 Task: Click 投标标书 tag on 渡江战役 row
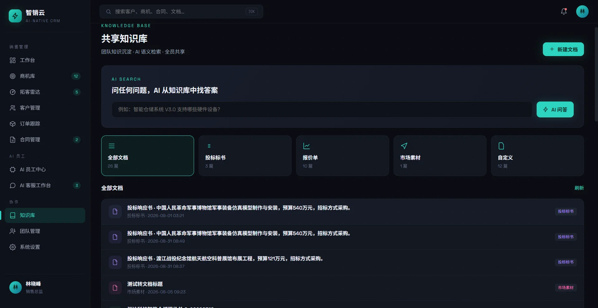(x=566, y=262)
